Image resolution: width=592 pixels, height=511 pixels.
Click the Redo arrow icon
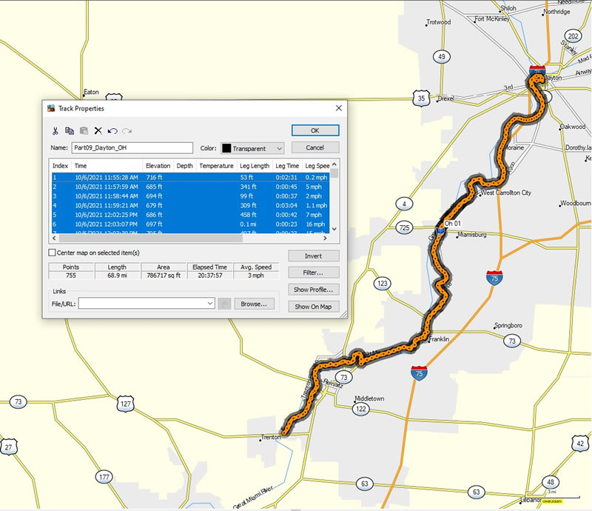[x=127, y=131]
